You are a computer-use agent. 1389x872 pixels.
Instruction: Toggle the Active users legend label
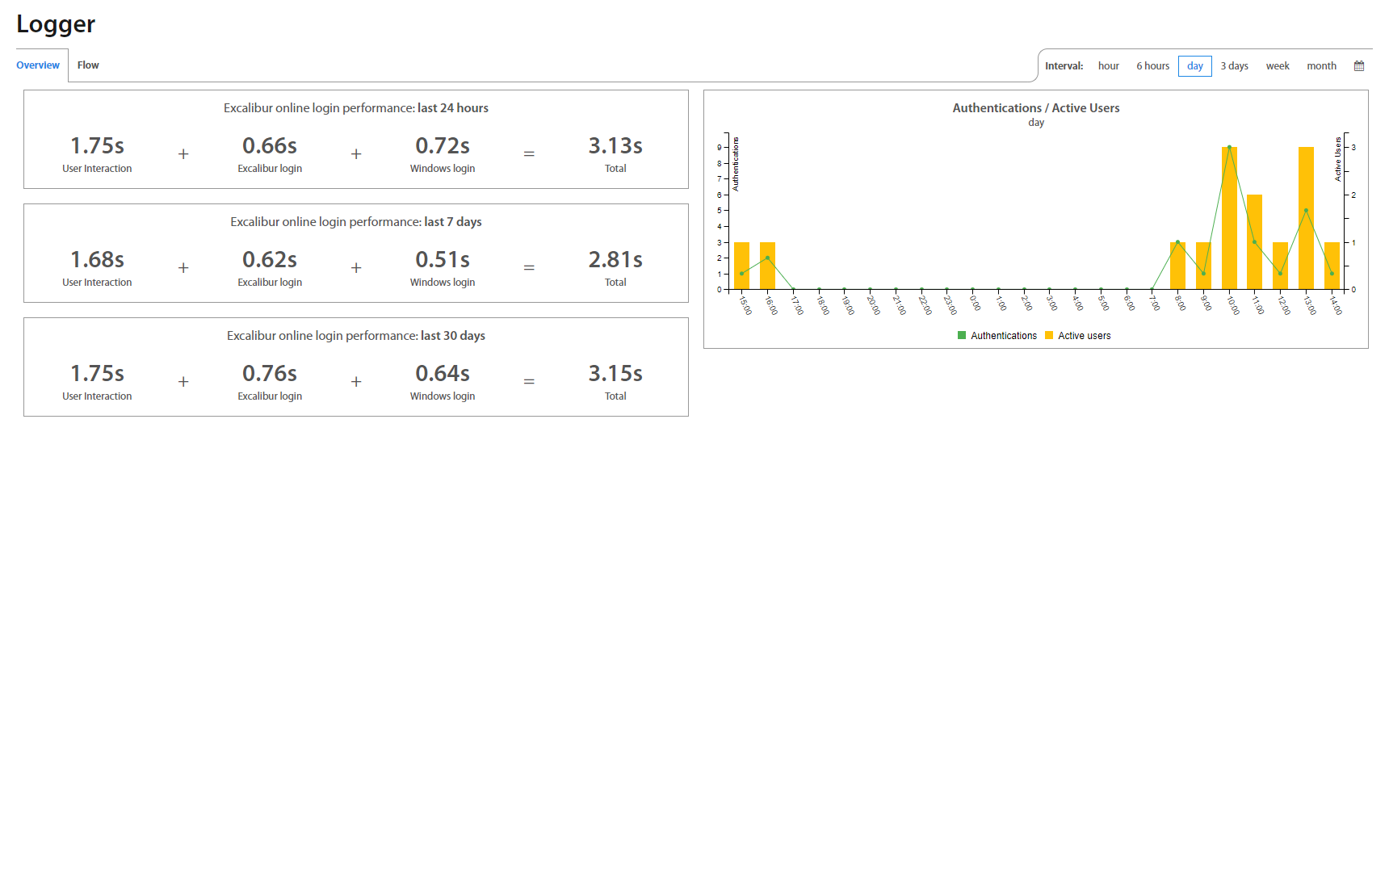tap(1084, 336)
